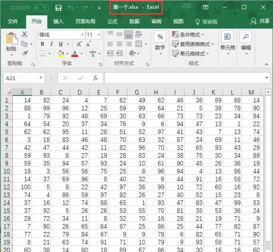This screenshot has height=252, width=273.
Task: Click Middle Align icon
Action: [x=119, y=34]
